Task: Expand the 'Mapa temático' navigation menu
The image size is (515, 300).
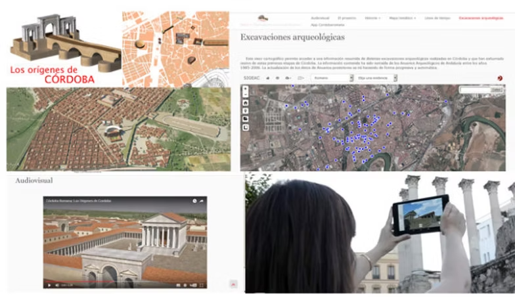Action: coord(402,18)
